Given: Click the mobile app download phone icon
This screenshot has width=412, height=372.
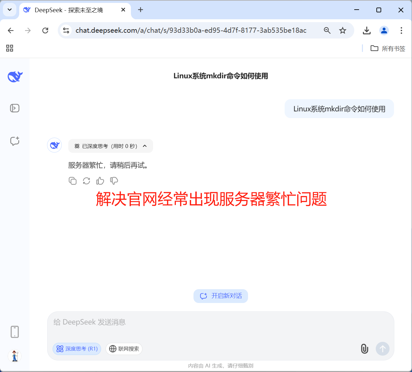Looking at the screenshot, I should (15, 332).
